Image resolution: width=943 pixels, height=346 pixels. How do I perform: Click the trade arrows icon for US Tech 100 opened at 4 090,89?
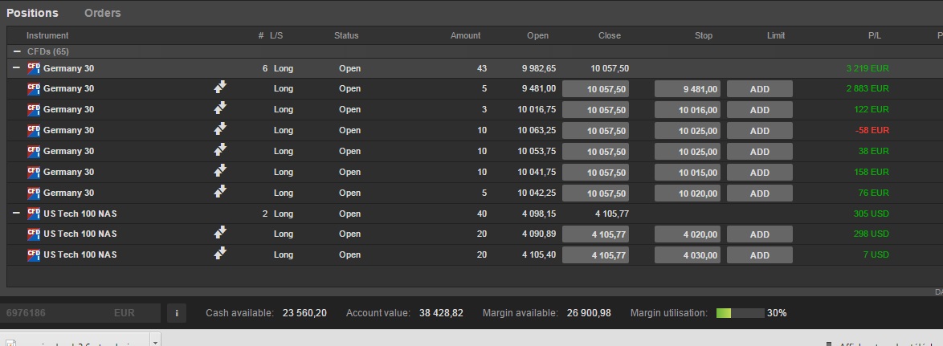(220, 234)
